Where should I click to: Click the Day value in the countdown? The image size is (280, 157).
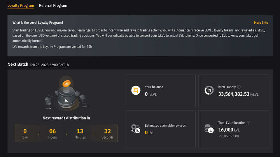(25, 131)
